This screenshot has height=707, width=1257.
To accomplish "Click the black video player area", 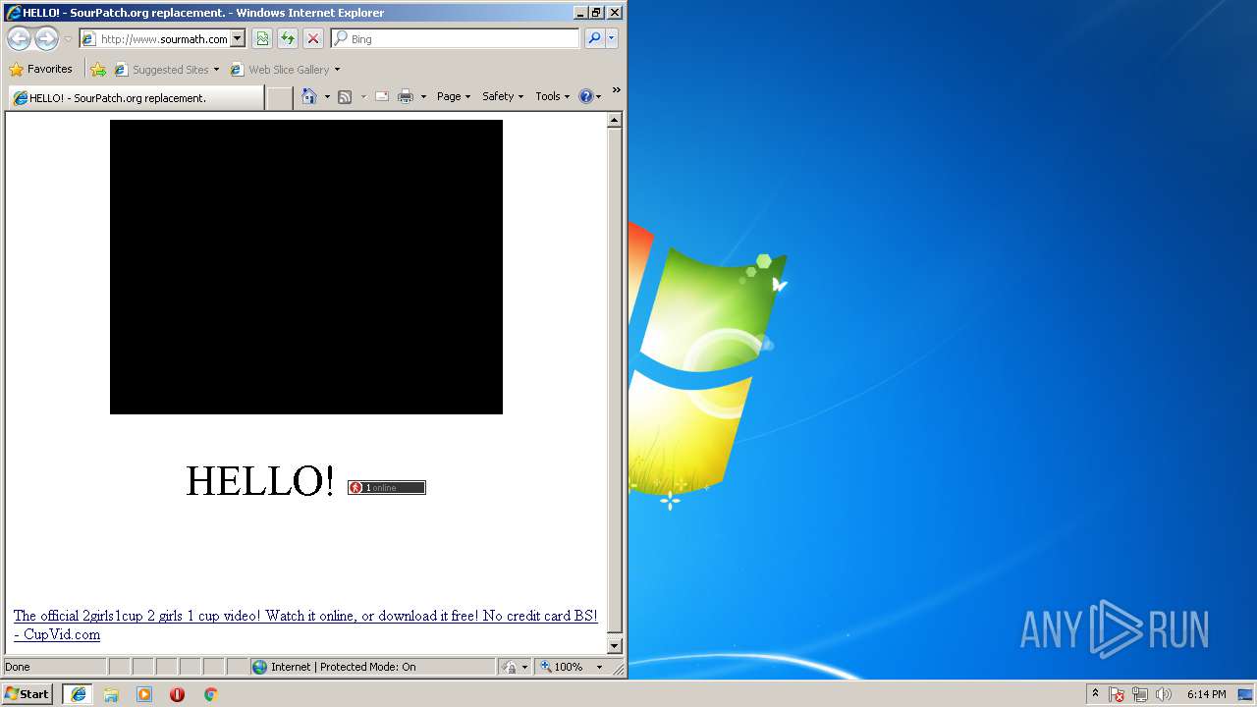I will [x=306, y=267].
